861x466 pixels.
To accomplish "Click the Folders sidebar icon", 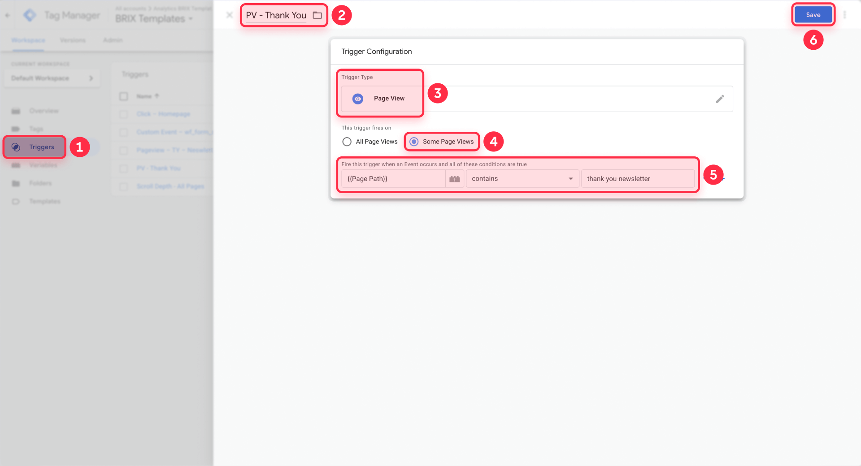I will (x=16, y=183).
